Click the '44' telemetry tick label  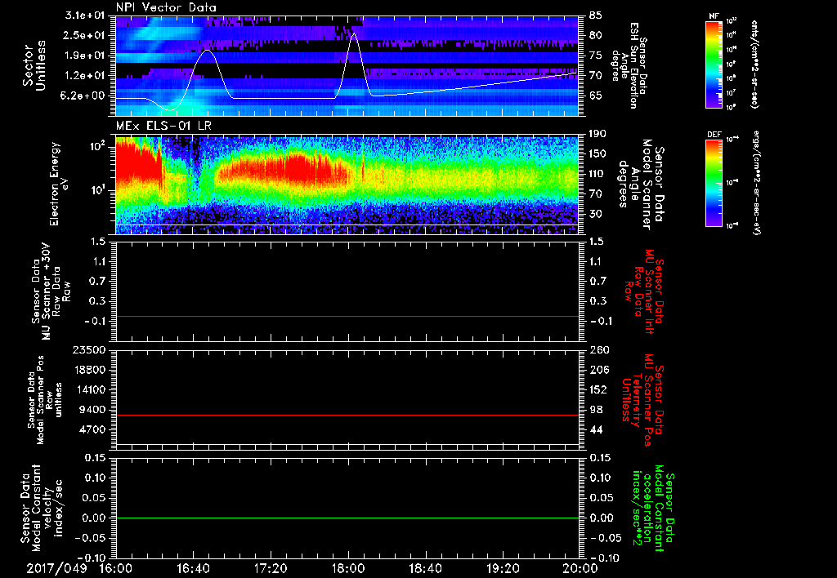(596, 429)
